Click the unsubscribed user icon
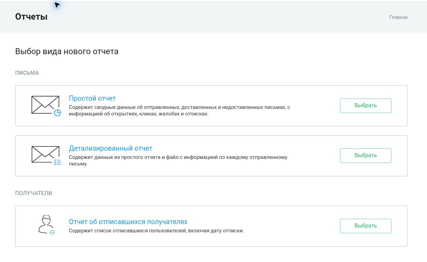This screenshot has height=262, width=427. point(46,225)
